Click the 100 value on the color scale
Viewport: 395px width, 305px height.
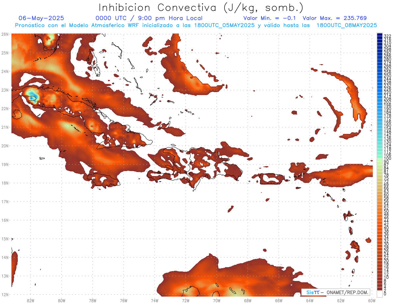click(x=387, y=159)
